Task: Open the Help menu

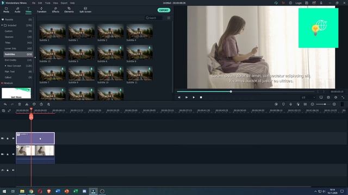Action: pyautogui.click(x=72, y=3)
